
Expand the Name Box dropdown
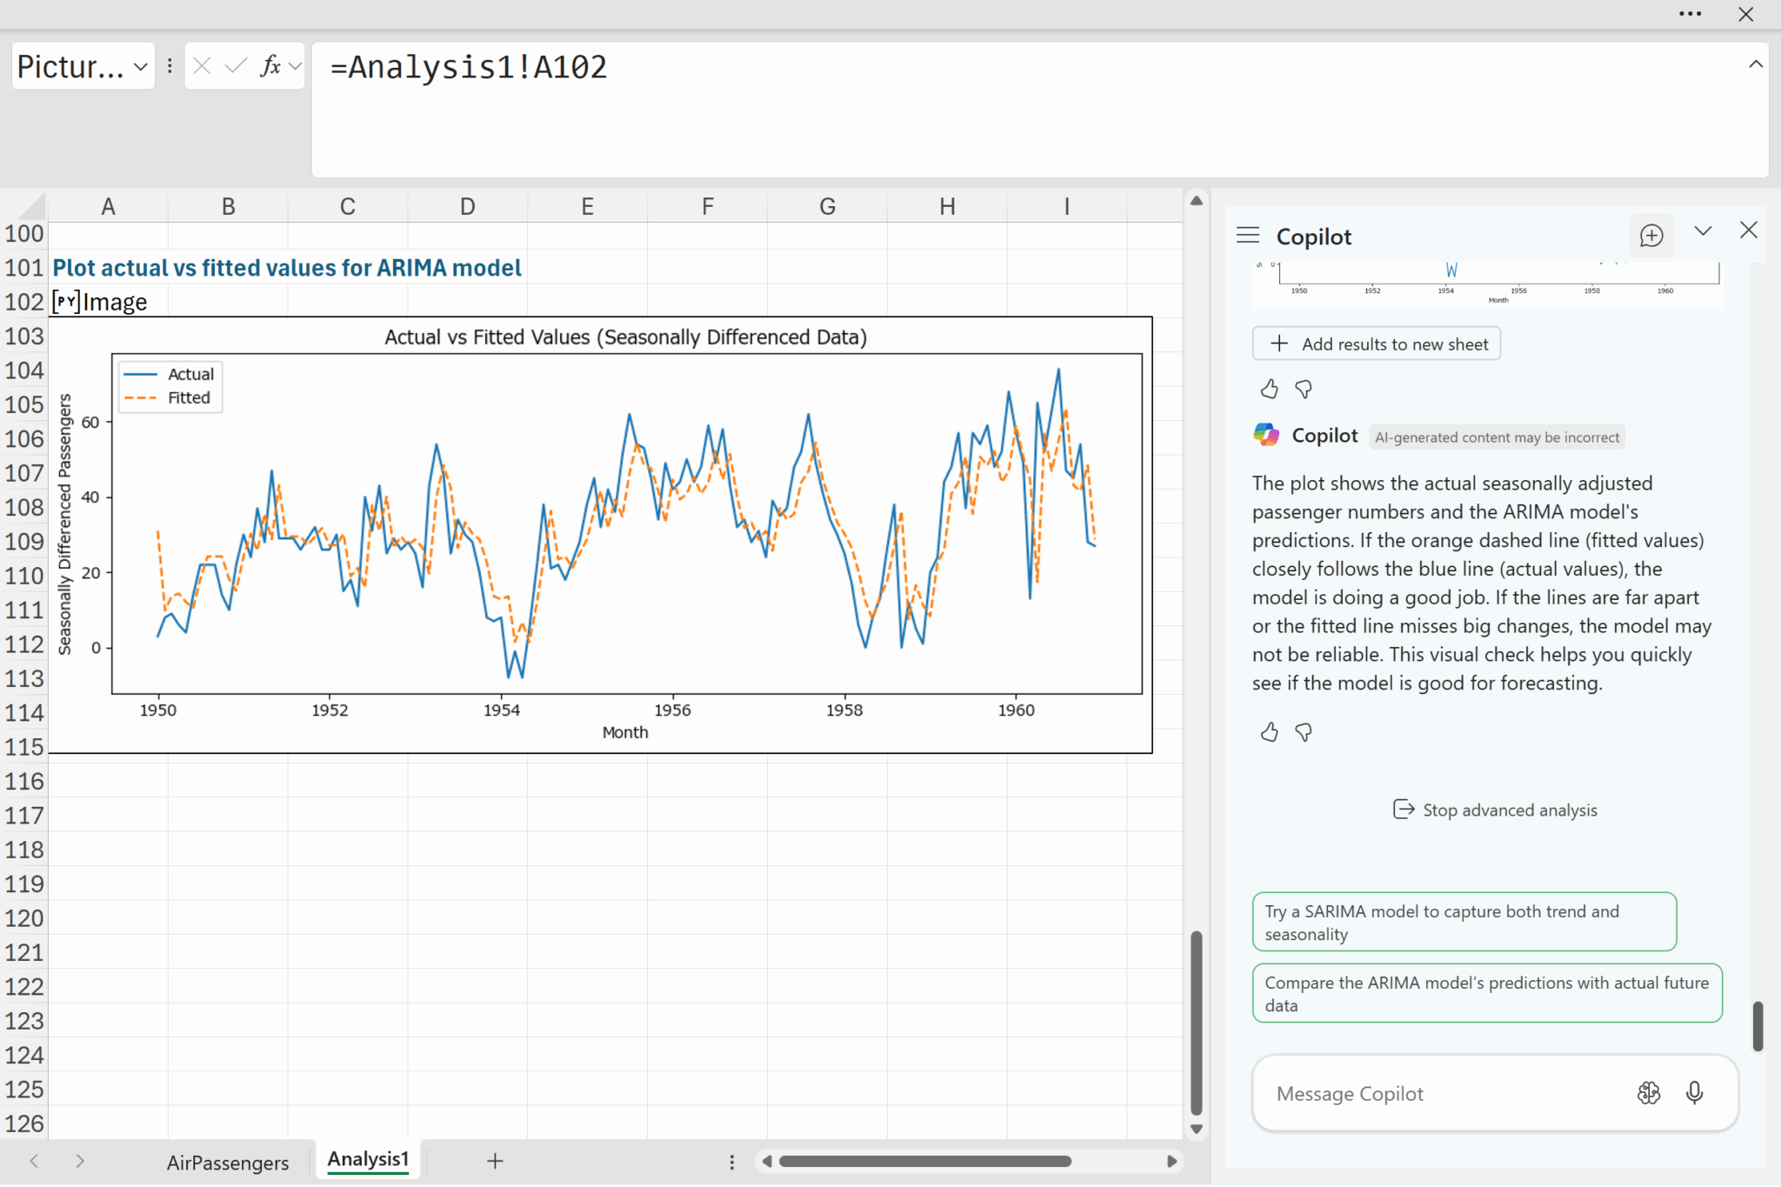140,67
